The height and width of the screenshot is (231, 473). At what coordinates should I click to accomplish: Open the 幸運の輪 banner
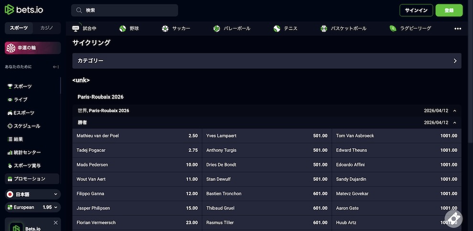point(32,48)
